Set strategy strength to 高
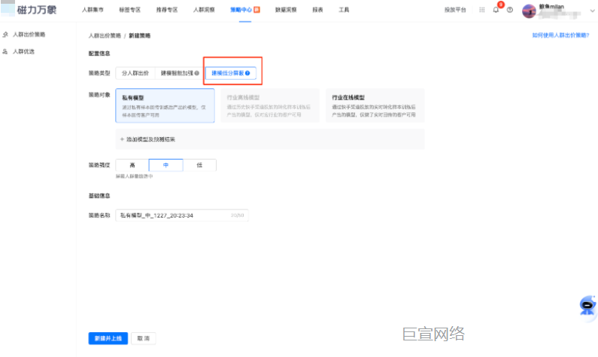 point(132,165)
